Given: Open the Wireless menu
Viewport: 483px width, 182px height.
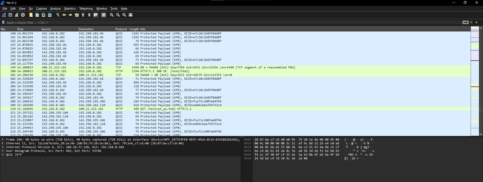Looking at the screenshot, I should pos(102,9).
